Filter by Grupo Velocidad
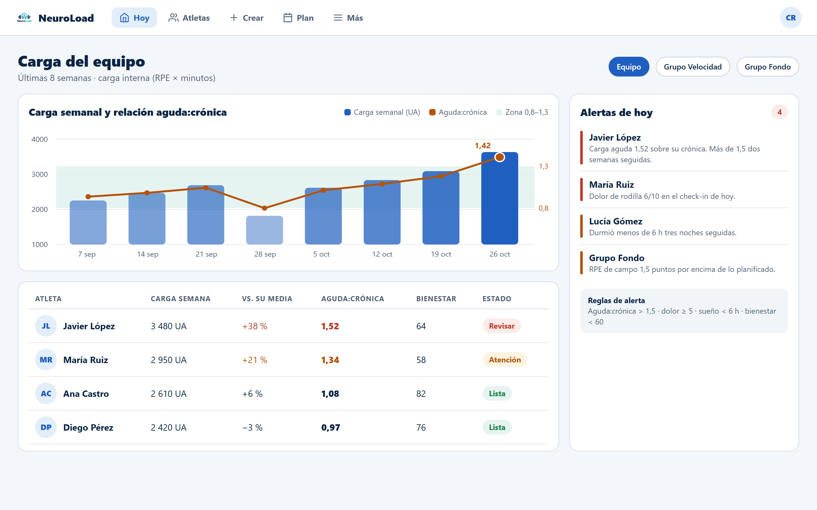The width and height of the screenshot is (817, 510). point(693,67)
